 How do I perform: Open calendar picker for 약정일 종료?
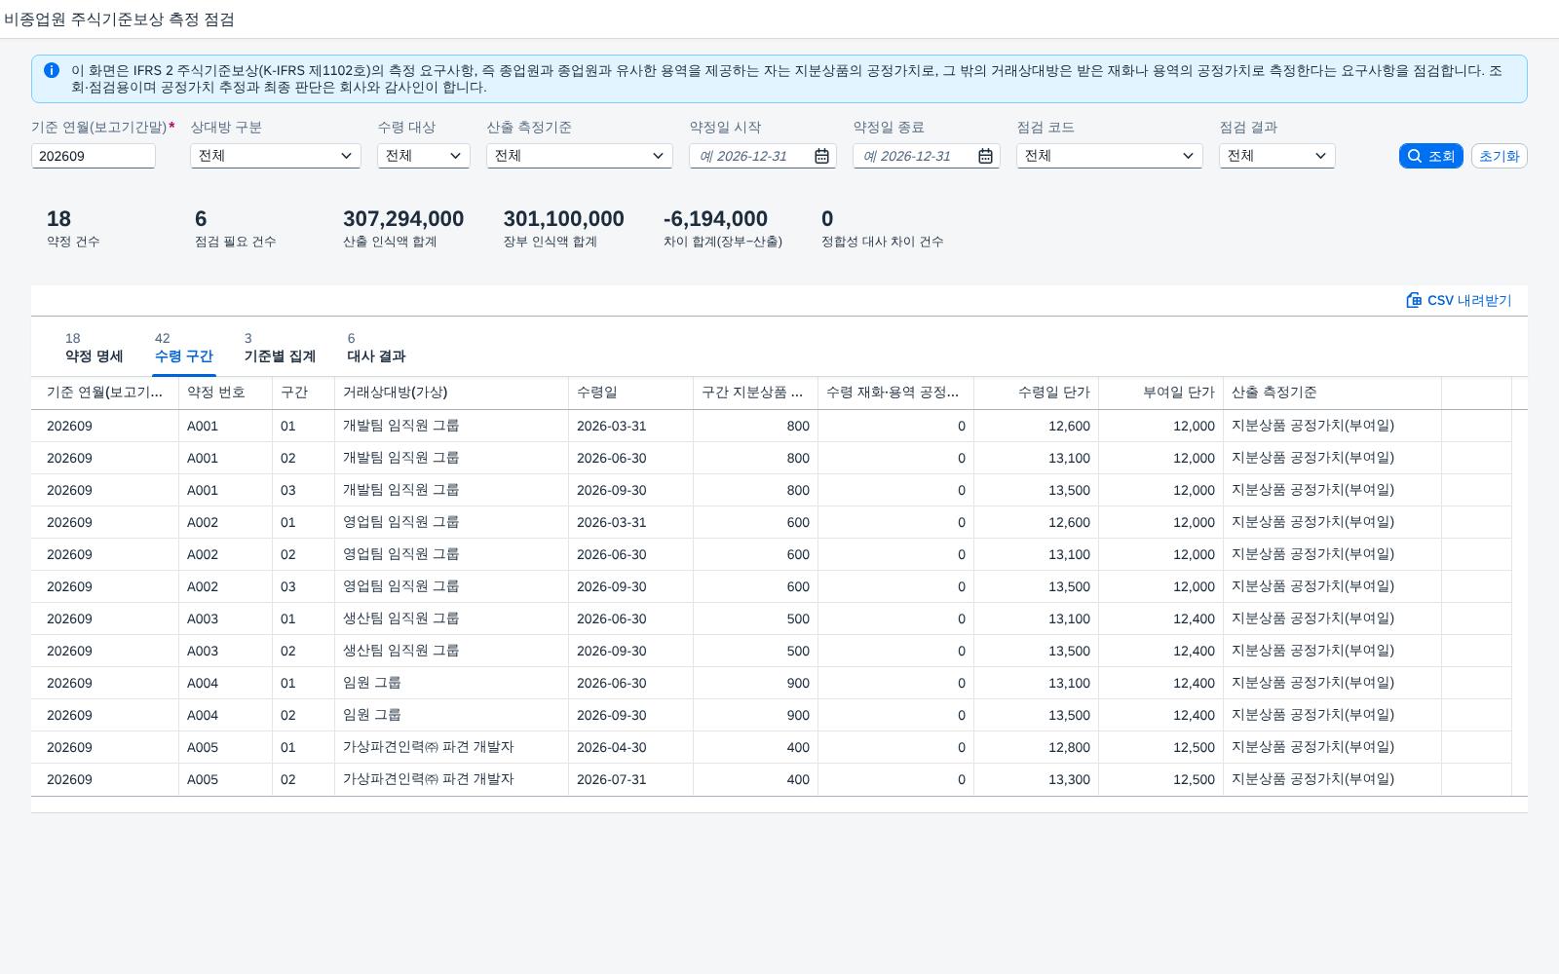(x=985, y=156)
